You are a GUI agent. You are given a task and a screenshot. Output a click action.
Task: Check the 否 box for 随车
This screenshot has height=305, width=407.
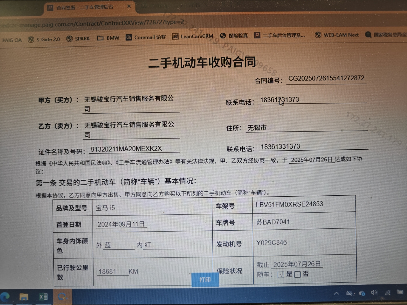pos(297,274)
